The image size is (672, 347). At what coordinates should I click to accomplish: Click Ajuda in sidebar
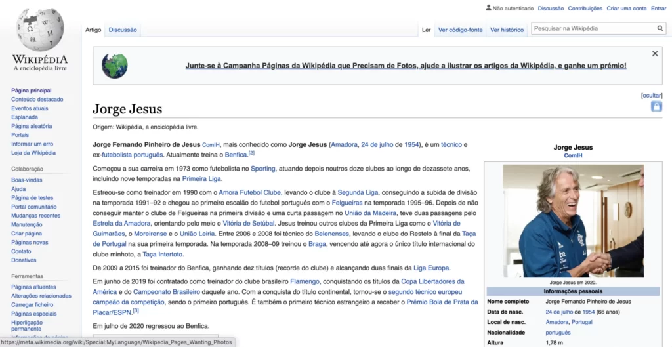click(x=18, y=189)
